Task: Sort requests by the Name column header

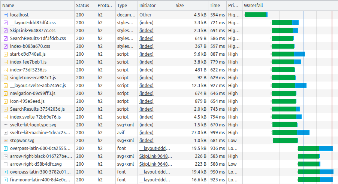Action: click(37, 6)
